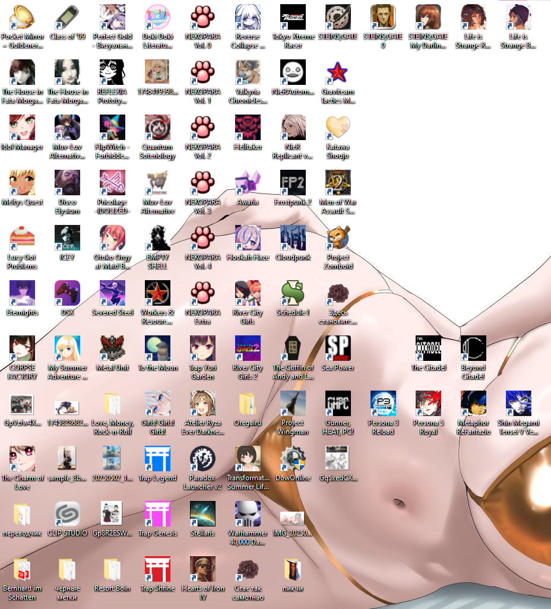Viewport: 551px width, 609px height.
Task: Select the Persona 3 Reload shortcut
Action: pos(383,404)
